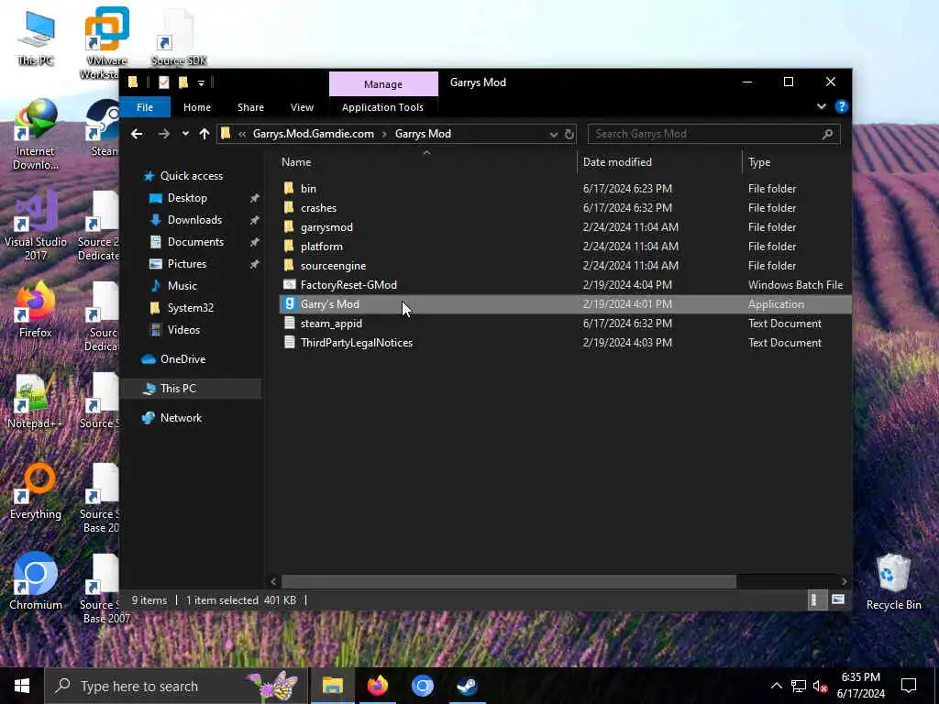Switch to large icons view layout
Screen dimensions: 939x704
(x=838, y=599)
